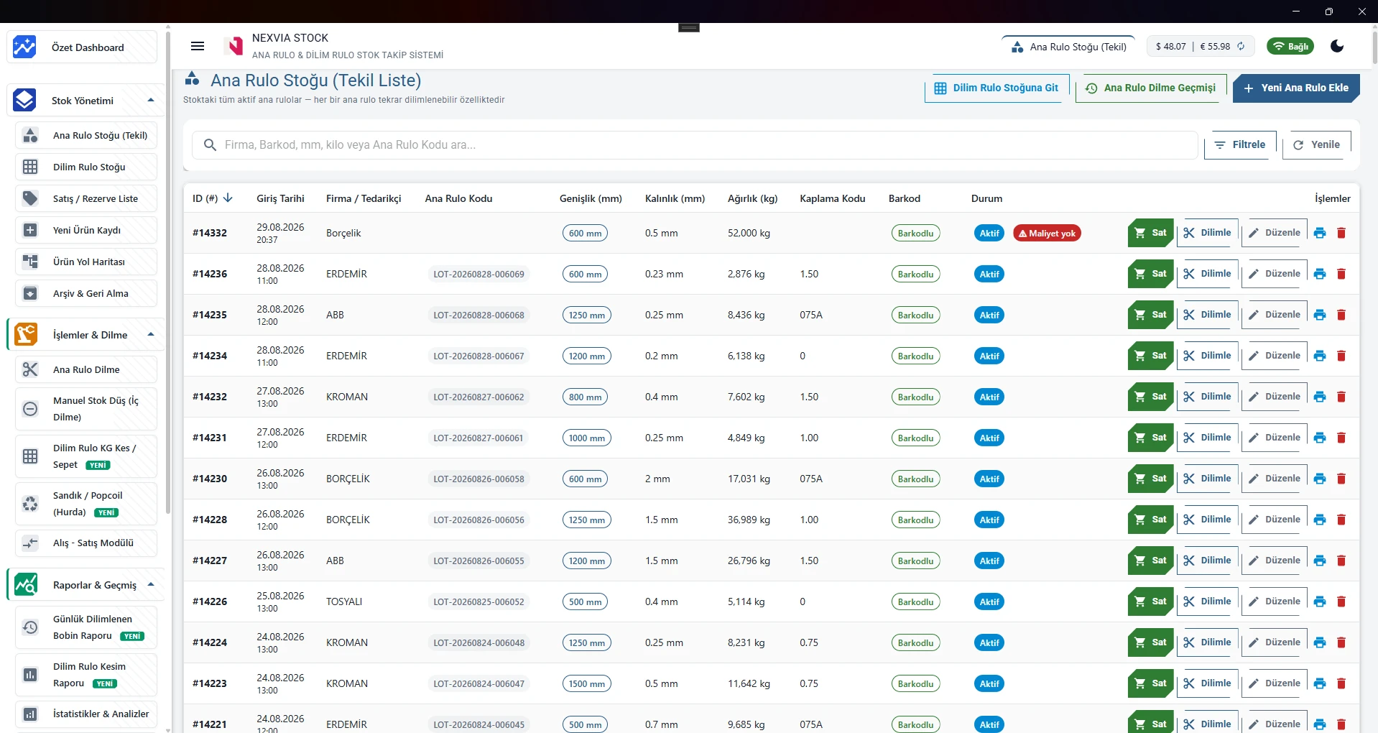Screen dimensions: 1378x733
Task: Sort by ID (#) column arrow
Action: [x=228, y=198]
